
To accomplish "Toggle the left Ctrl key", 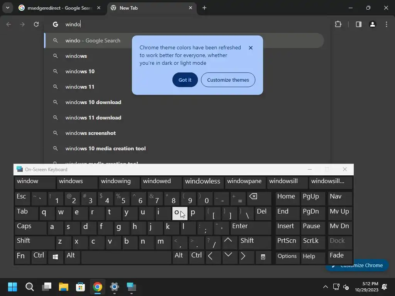I will (x=39, y=257).
